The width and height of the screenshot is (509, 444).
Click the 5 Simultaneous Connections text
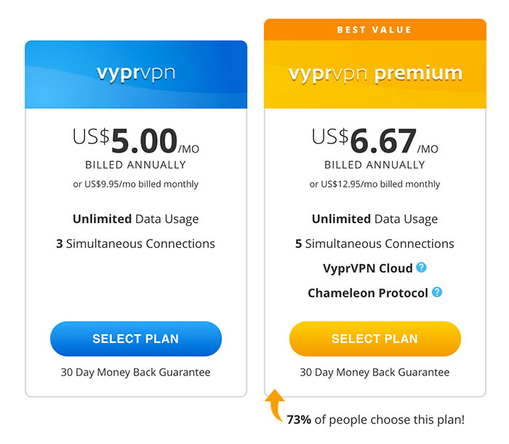coord(375,243)
